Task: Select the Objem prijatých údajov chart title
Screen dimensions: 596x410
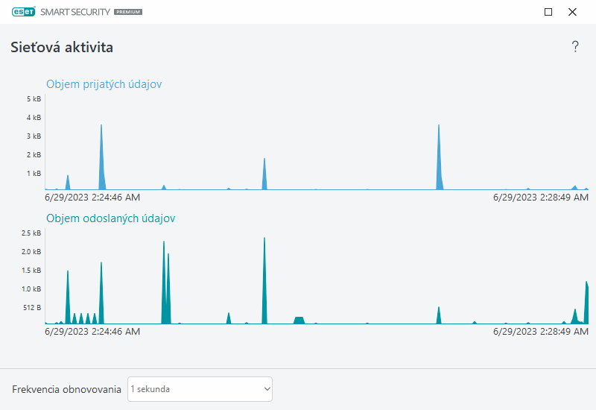Action: [104, 84]
